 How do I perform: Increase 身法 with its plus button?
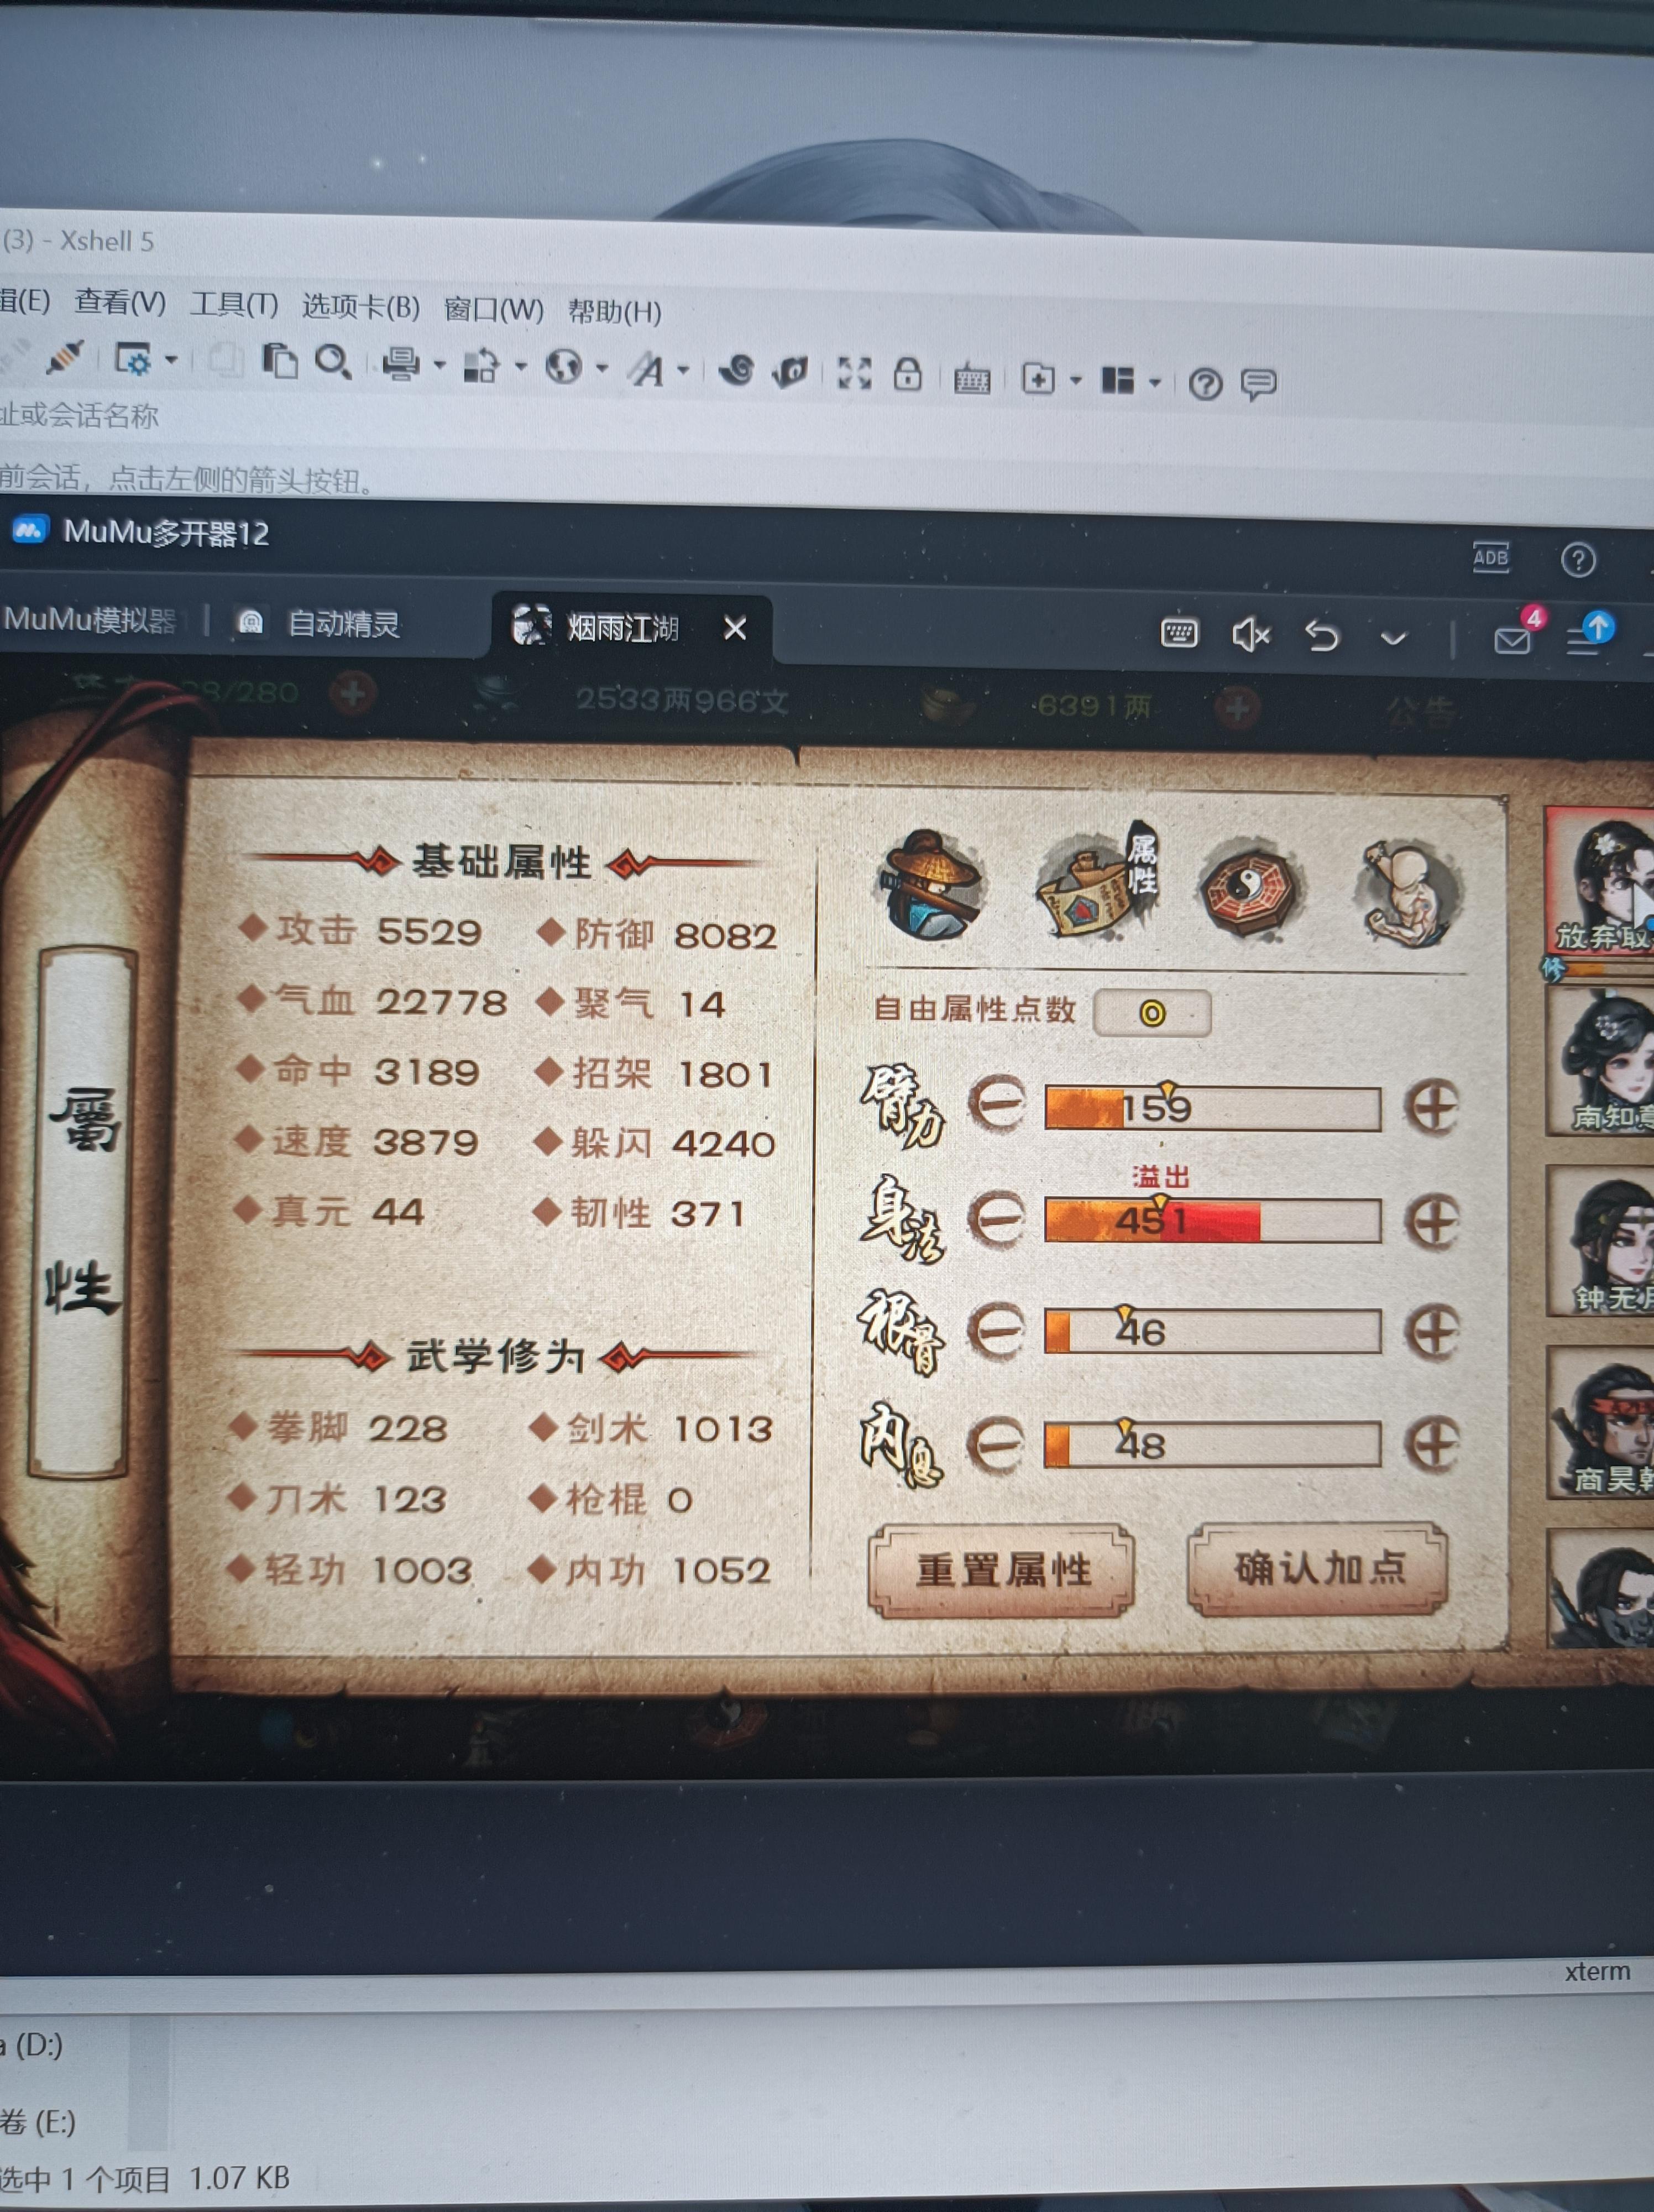coord(1432,1221)
